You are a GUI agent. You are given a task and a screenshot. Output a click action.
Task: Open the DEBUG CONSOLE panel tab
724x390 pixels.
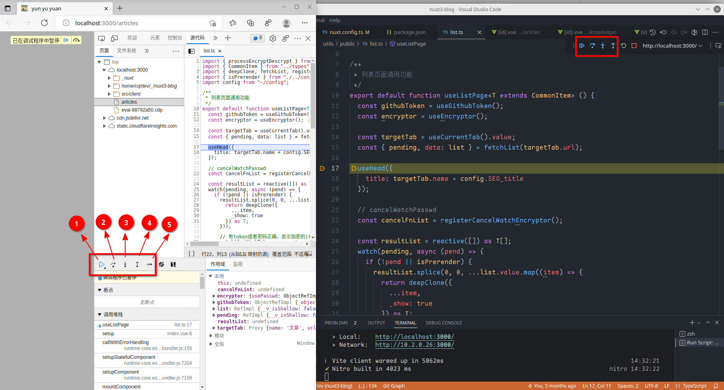pos(444,323)
